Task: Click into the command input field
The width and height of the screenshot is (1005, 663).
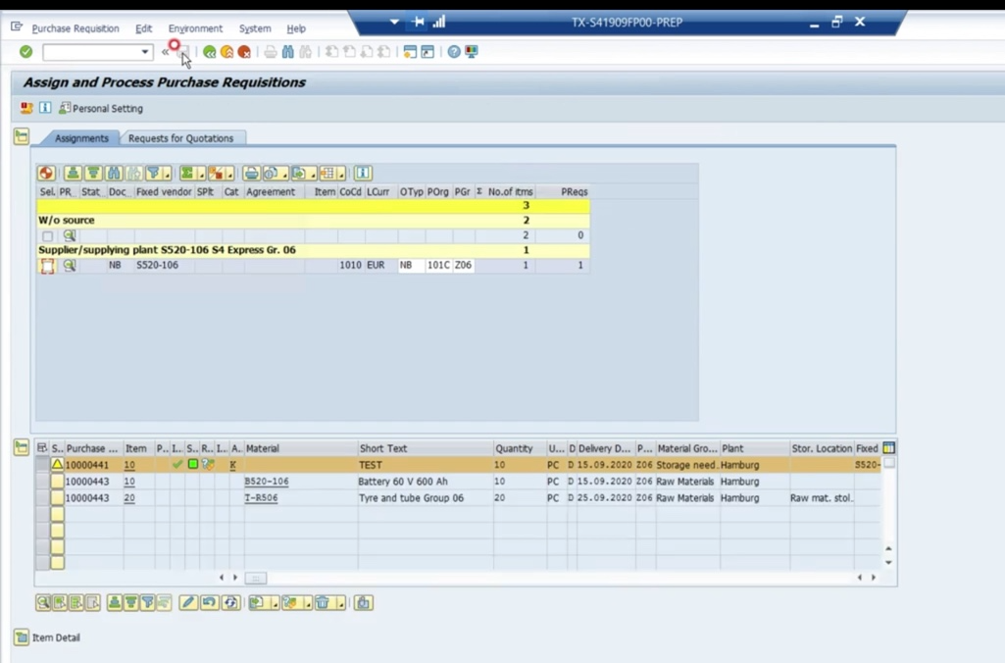Action: click(91, 52)
